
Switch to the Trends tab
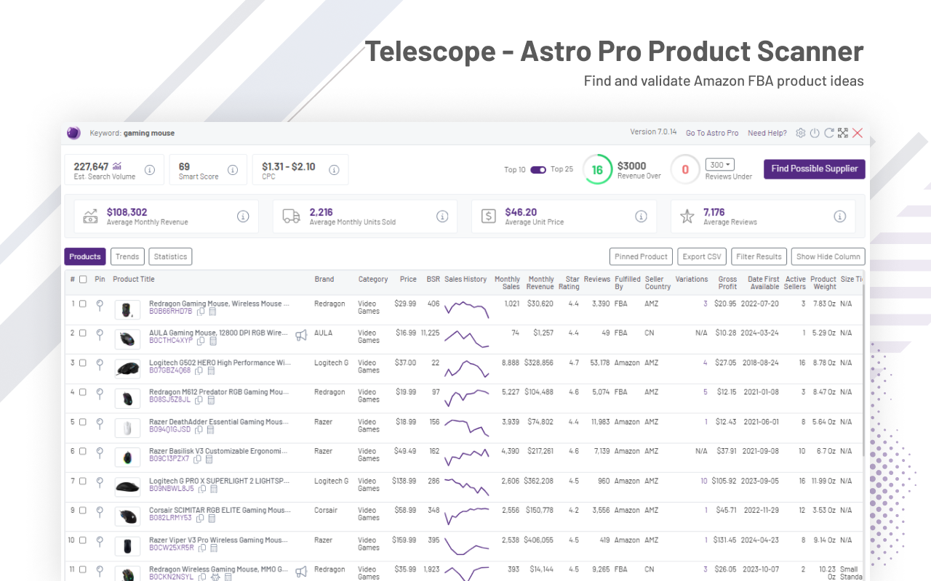(x=127, y=256)
